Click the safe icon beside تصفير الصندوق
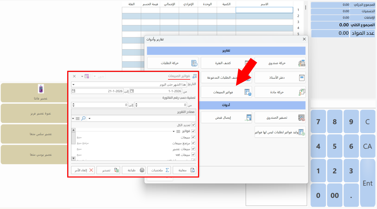This screenshot has width=377, height=209. click(302, 118)
